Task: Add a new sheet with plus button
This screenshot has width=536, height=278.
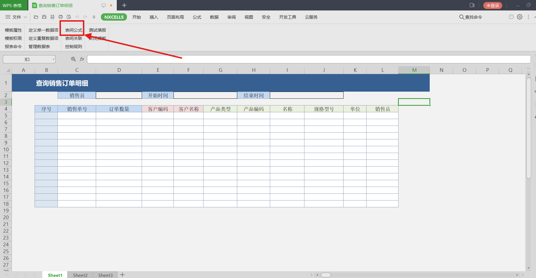Action: click(x=122, y=275)
